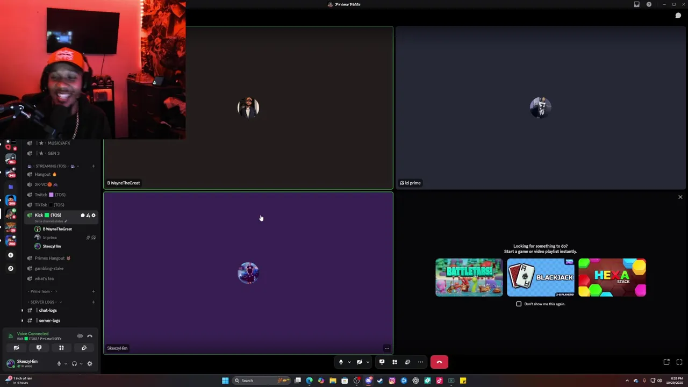
Task: Open activities grid in bottom call bar
Action: [x=395, y=362]
